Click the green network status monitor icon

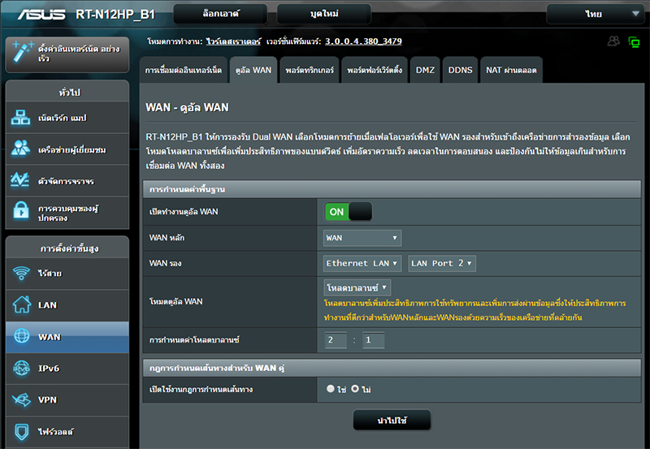(x=634, y=42)
